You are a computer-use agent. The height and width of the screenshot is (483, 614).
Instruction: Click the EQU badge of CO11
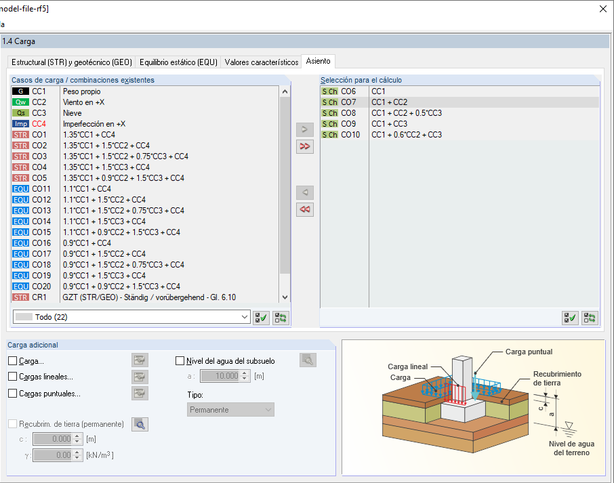(20, 188)
